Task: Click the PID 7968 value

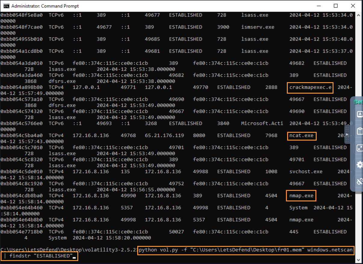Action: point(271,135)
